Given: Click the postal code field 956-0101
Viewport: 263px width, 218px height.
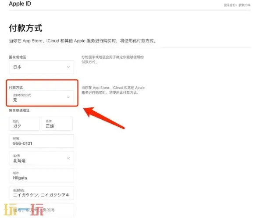Looking at the screenshot, I should point(42,141).
